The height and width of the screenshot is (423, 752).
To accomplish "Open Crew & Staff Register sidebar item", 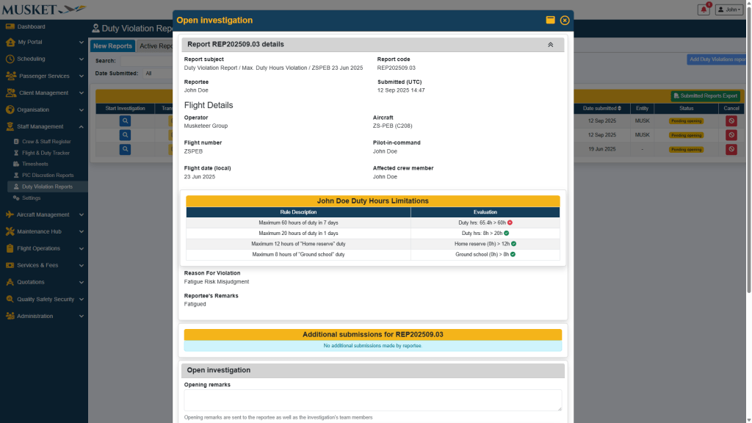I will (x=46, y=141).
